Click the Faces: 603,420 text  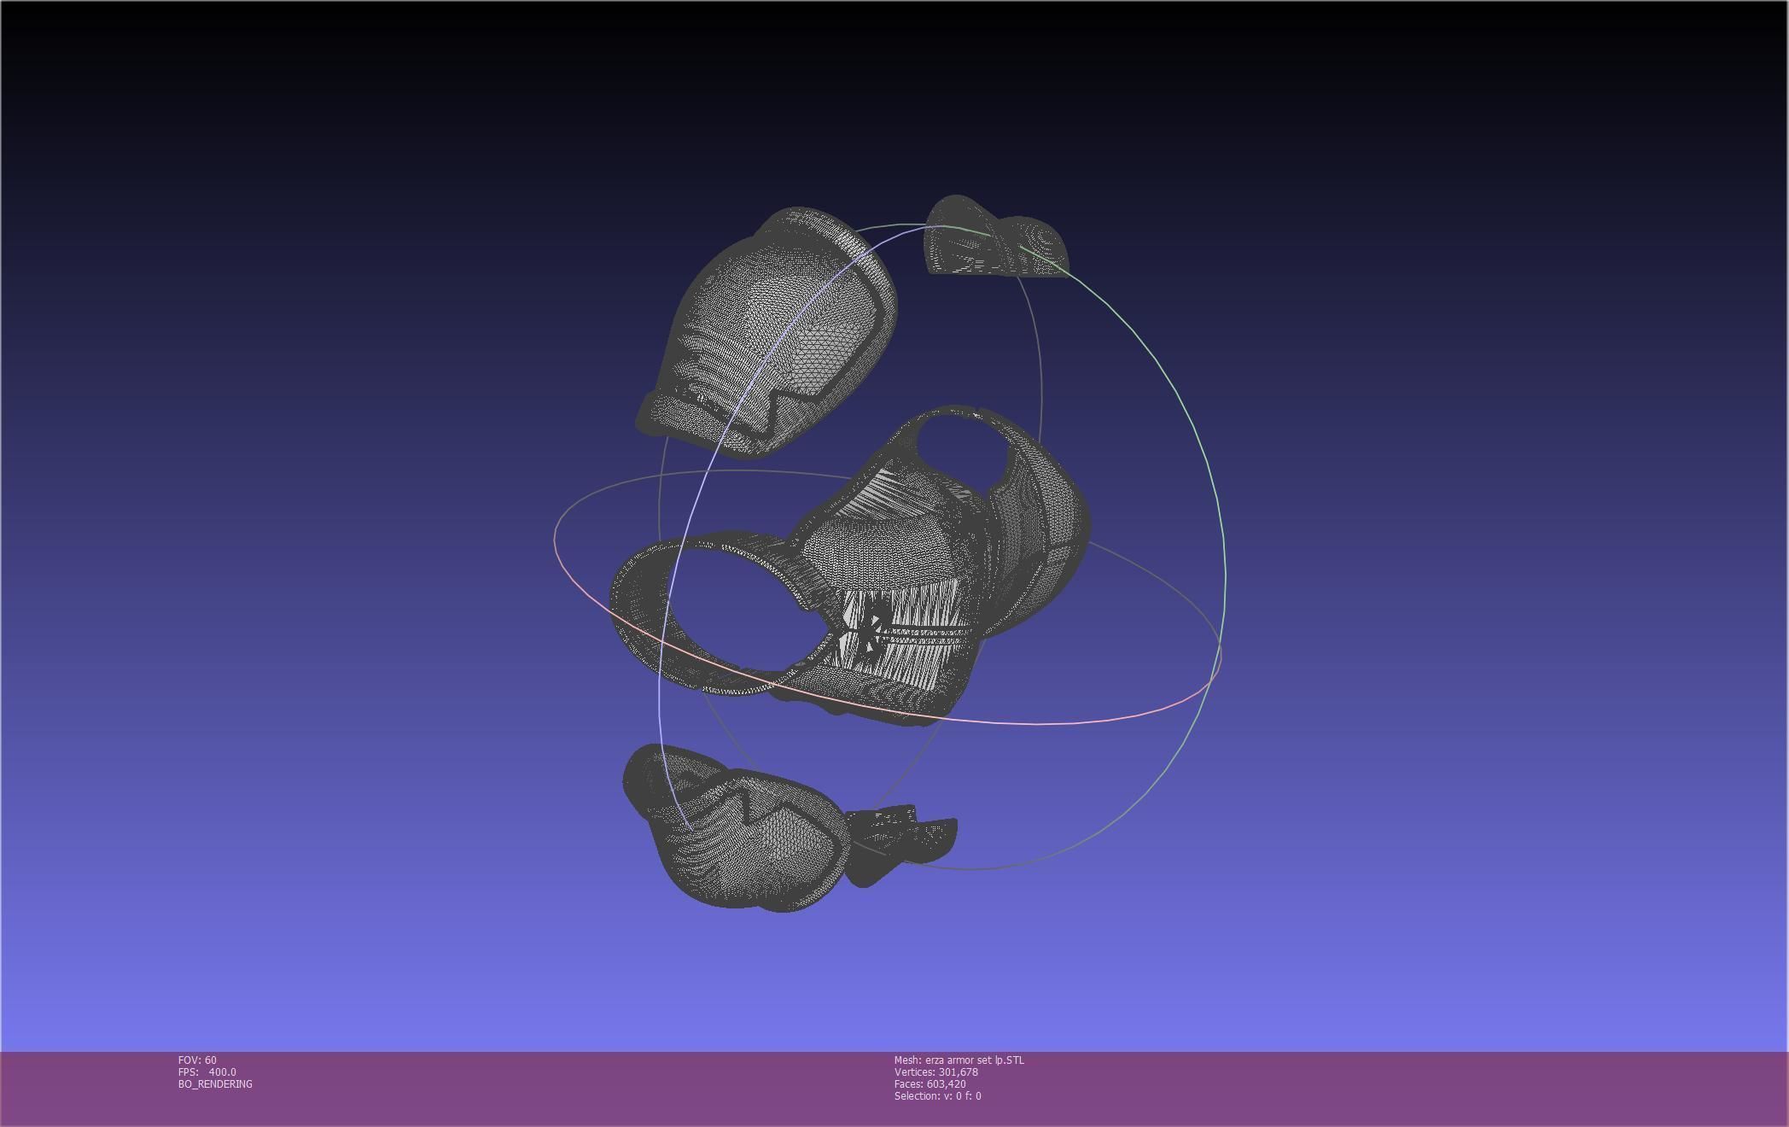pos(929,1084)
